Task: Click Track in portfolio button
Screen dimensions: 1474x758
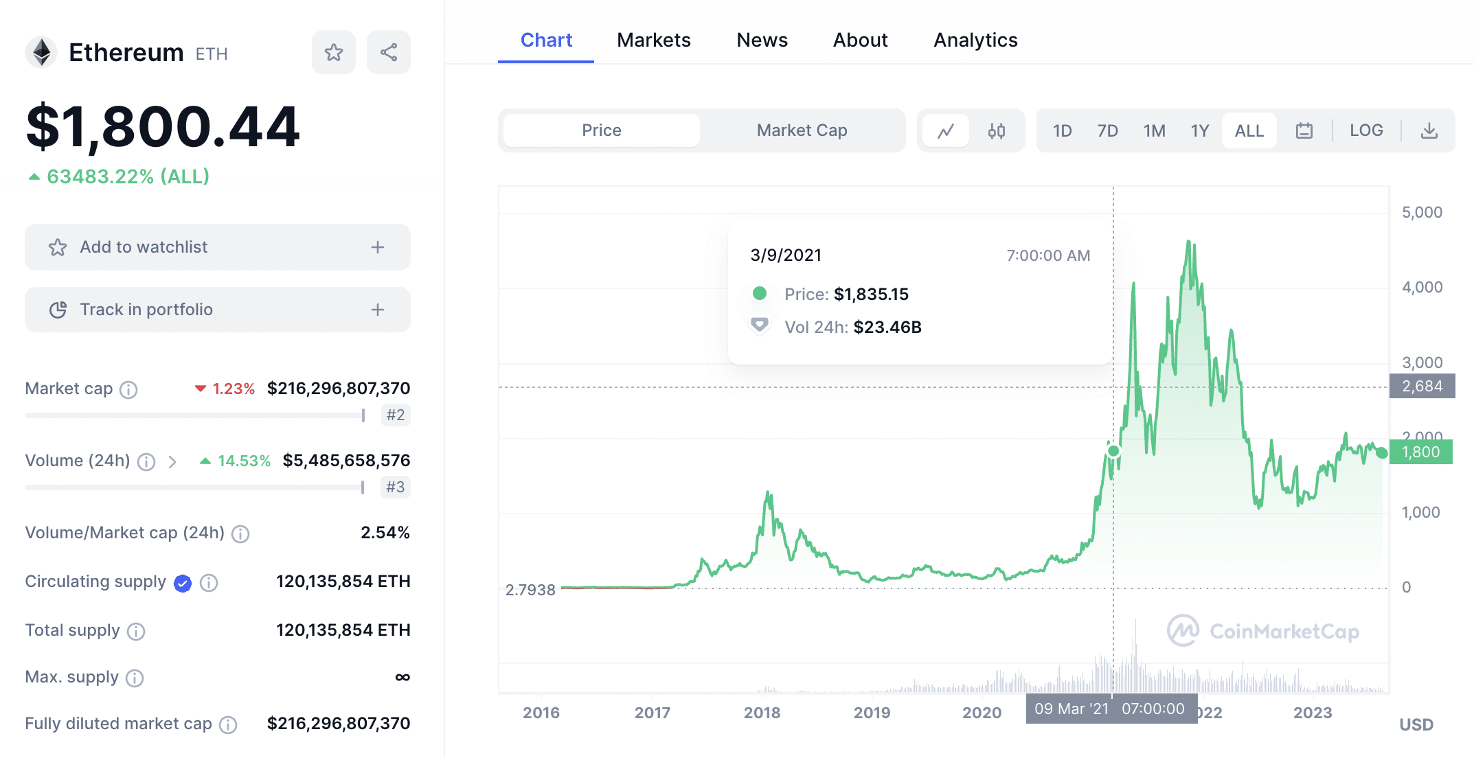Action: (x=218, y=310)
